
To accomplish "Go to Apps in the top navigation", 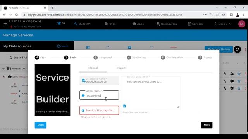I will pyautogui.click(x=138, y=24).
